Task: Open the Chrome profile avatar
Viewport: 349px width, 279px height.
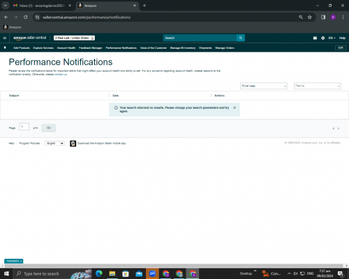Action: click(x=333, y=17)
